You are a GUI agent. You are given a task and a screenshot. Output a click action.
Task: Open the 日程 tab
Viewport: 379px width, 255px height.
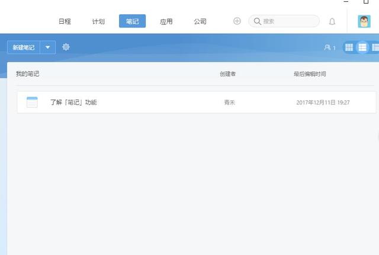coord(65,21)
